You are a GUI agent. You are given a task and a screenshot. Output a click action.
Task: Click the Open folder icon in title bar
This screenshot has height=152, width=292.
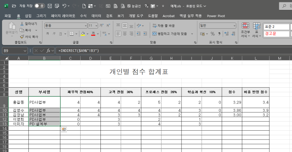(14, 6)
